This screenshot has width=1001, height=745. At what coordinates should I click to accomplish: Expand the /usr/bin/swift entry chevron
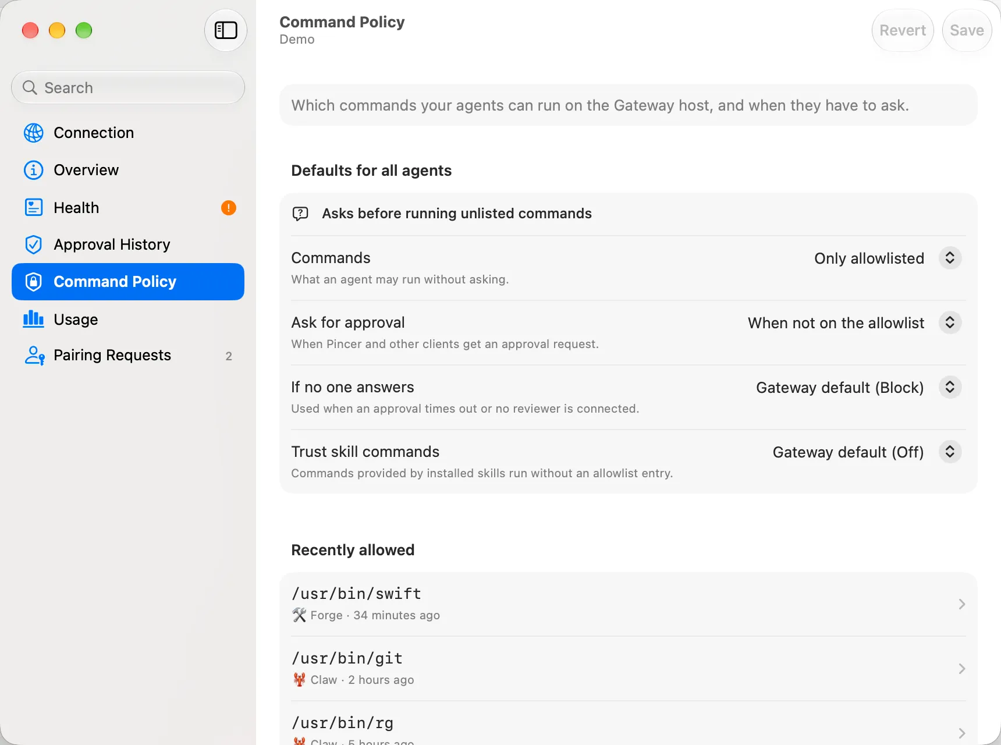[962, 604]
